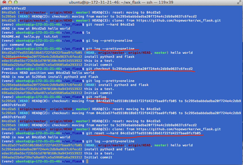Click the 'git reset --hard' command with the full 84cd2a57fed… hash
243x165 pixels.
pos(143,133)
